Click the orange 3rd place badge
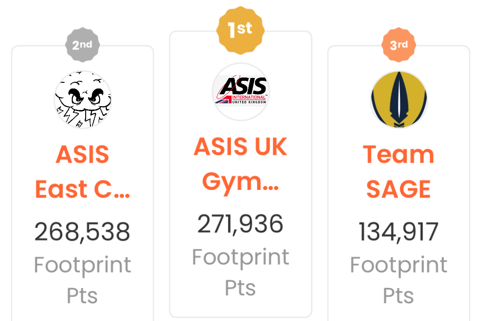 point(399,45)
